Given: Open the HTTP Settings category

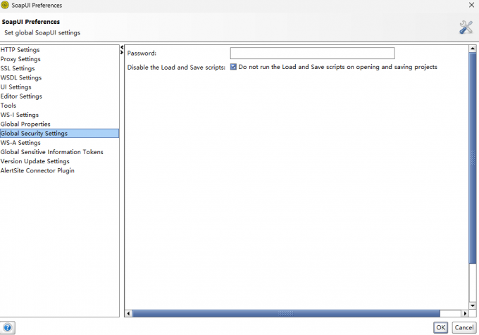Looking at the screenshot, I should (x=60, y=50).
